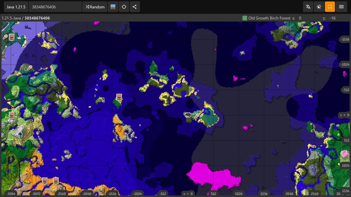Screen dimensions: 351x197
Task: Click the Random seed button
Action: [95, 7]
